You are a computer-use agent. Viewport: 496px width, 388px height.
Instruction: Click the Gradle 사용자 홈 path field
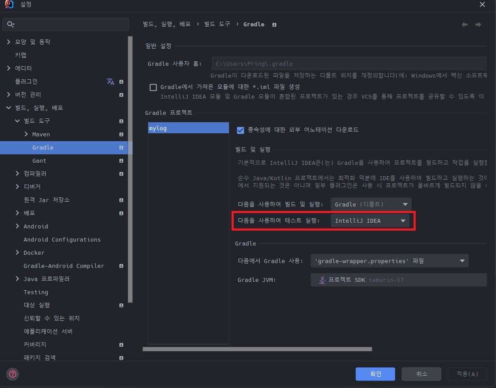click(349, 64)
